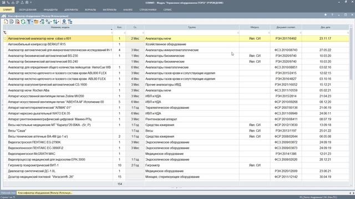The height and width of the screenshot is (199, 355).
Task: Sort by the Док. дата column header
Action: [x=326, y=27]
